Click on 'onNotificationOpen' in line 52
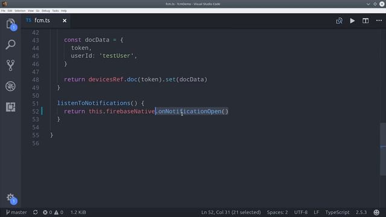 (x=189, y=112)
